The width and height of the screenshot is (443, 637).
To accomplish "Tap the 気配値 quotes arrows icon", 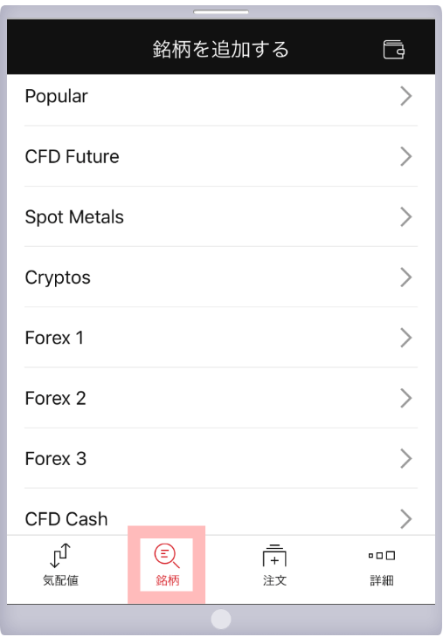I will pyautogui.click(x=60, y=555).
